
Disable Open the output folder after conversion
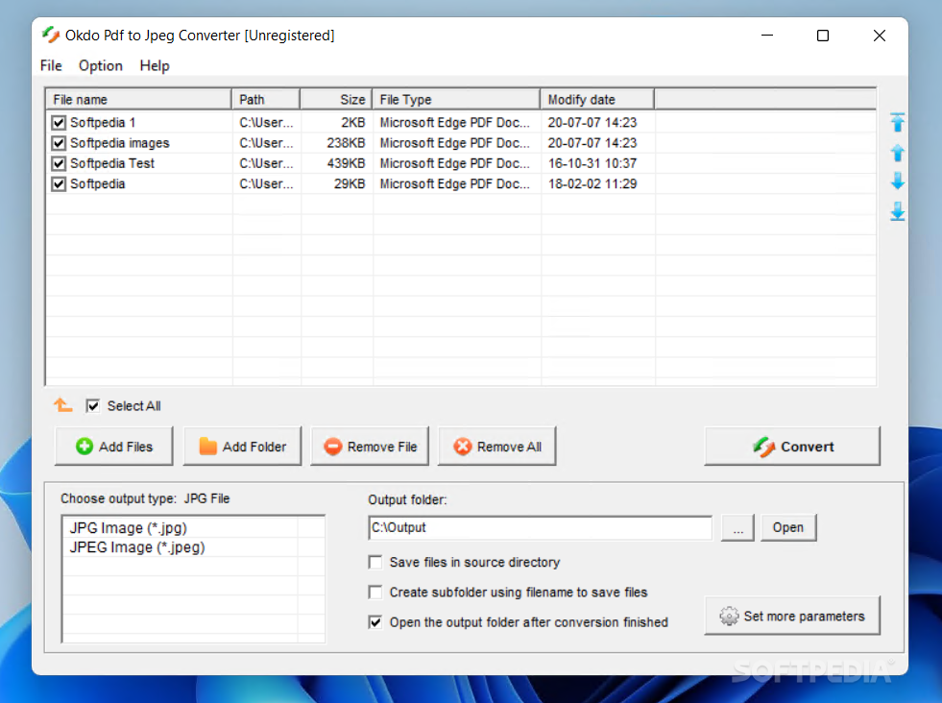pos(375,622)
